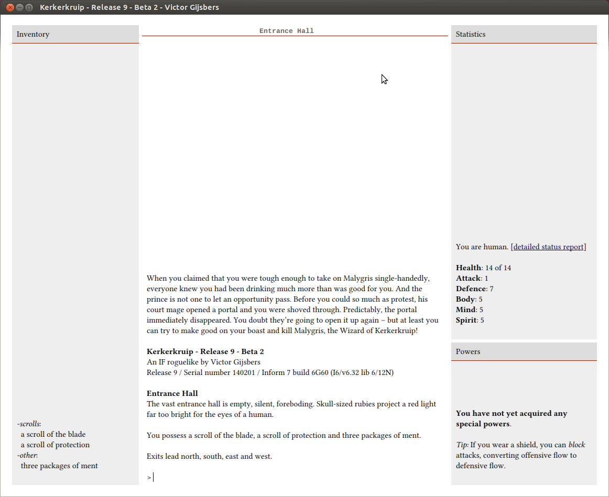Viewport: 609px width, 497px height.
Task: Select 'a scroll of the blade' in inventory
Action: click(53, 434)
